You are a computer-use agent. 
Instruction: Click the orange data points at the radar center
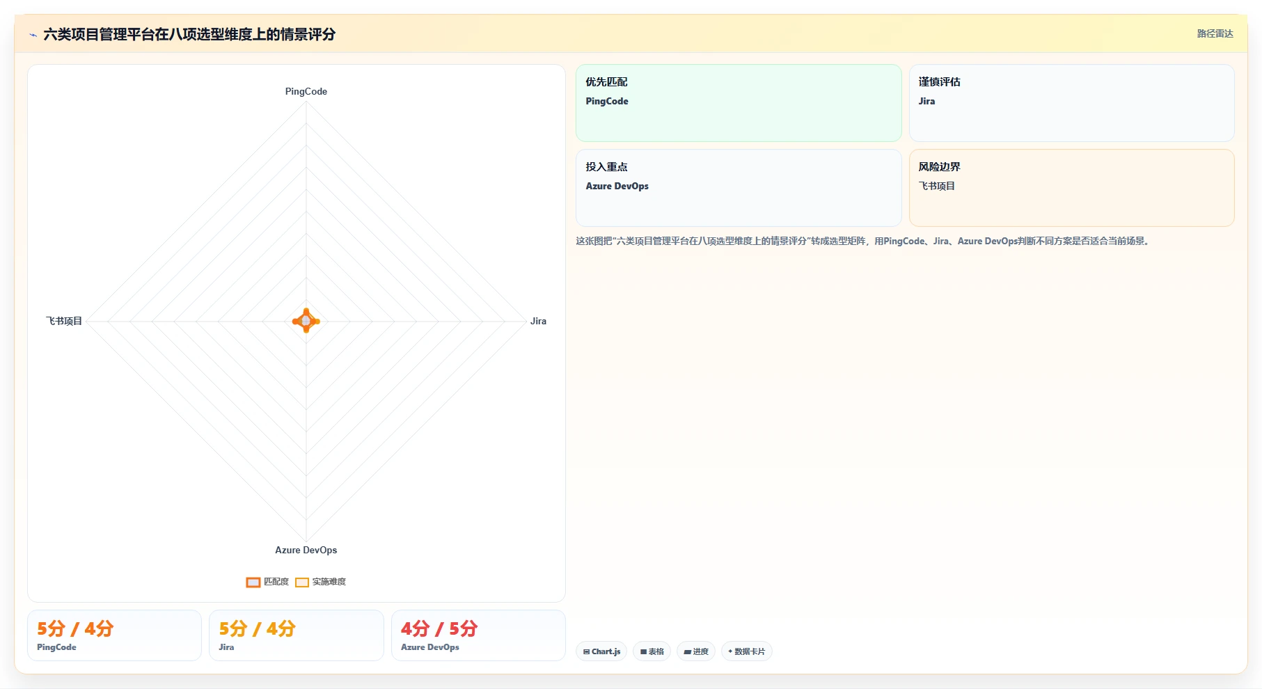306,321
